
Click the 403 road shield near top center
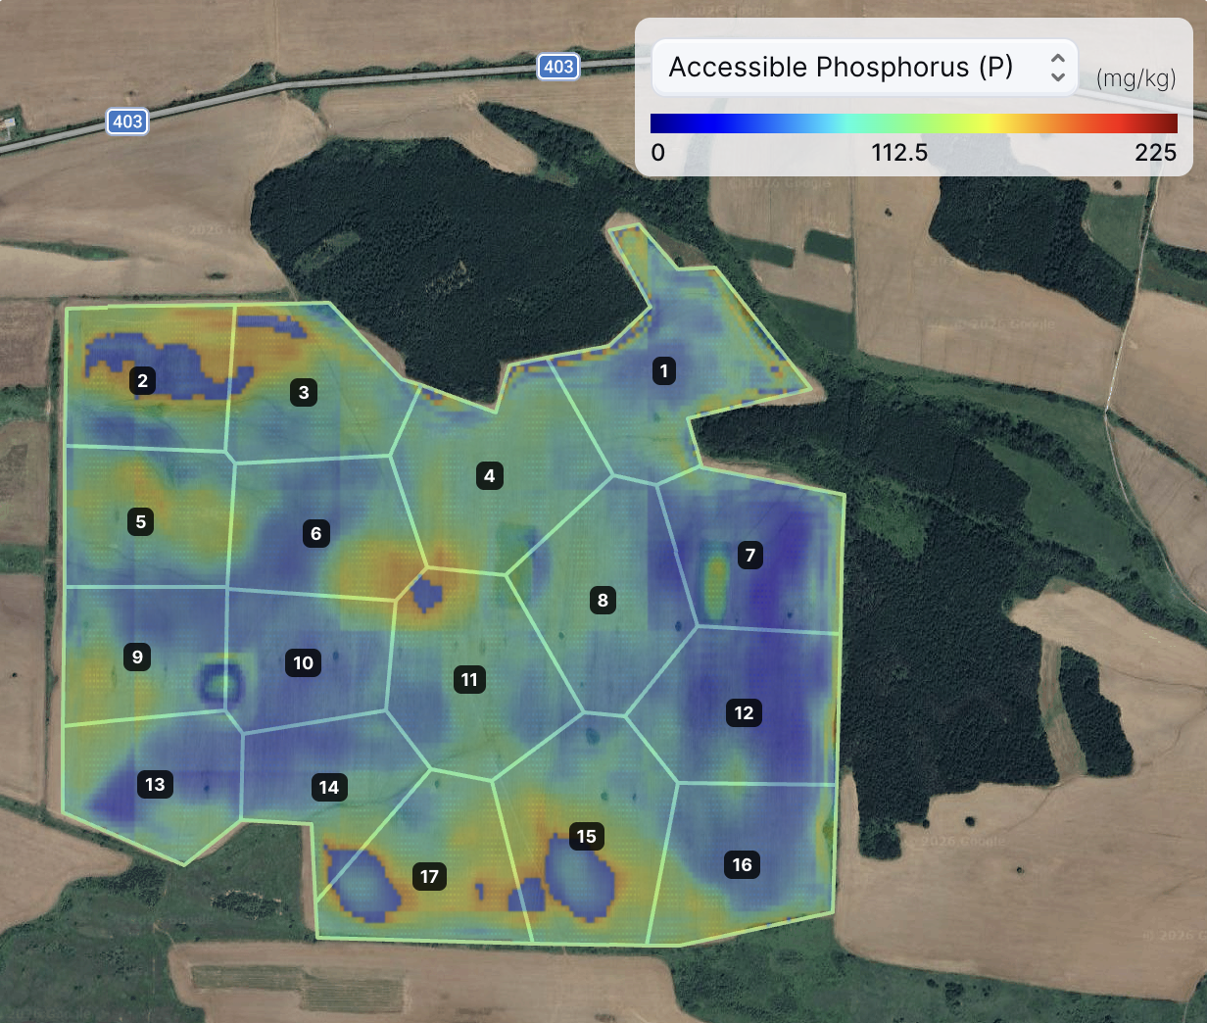tap(558, 67)
